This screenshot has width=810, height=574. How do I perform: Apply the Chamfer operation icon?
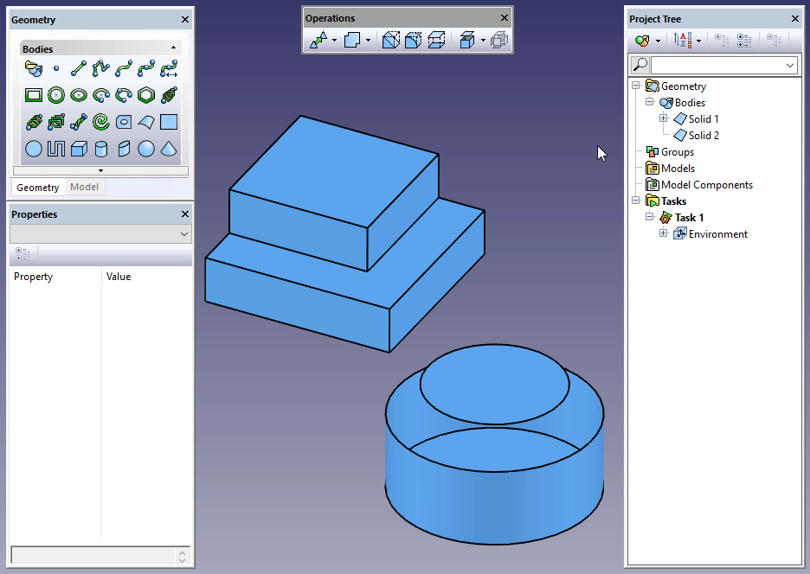(x=391, y=40)
